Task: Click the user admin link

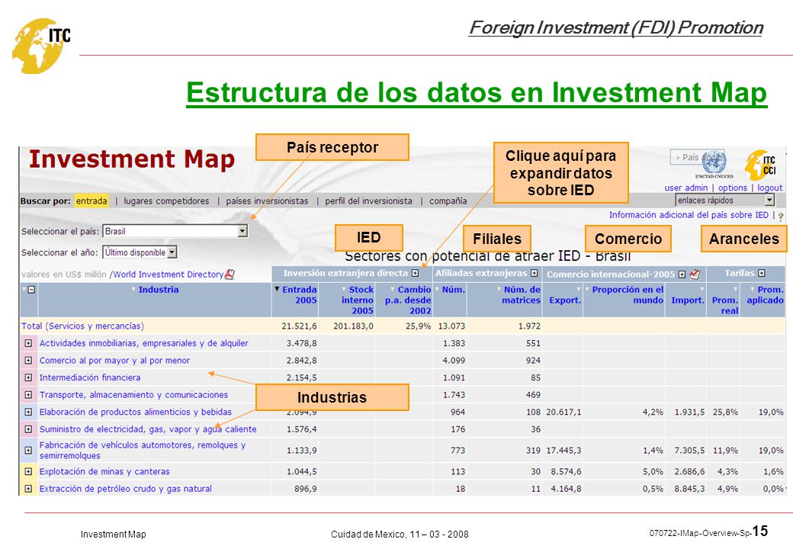Action: (685, 188)
